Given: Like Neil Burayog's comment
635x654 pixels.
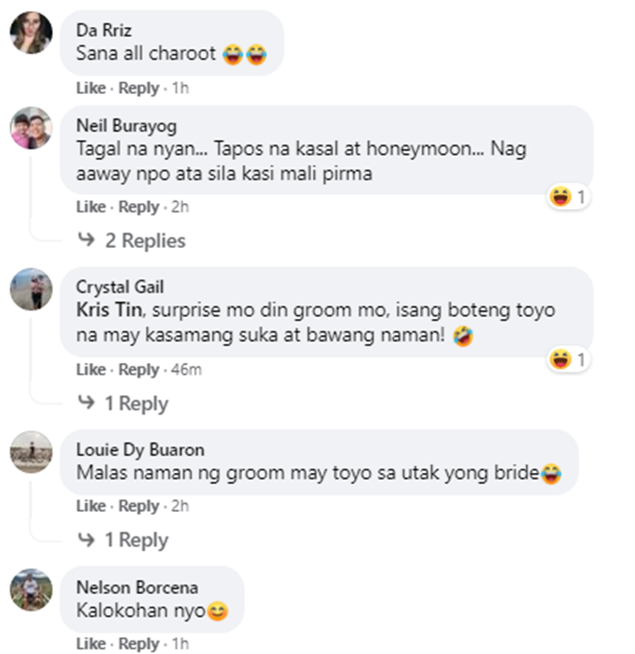Looking at the screenshot, I should pos(91,206).
